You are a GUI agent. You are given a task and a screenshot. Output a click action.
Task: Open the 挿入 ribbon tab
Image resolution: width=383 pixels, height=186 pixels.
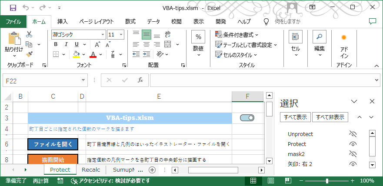[63, 21]
